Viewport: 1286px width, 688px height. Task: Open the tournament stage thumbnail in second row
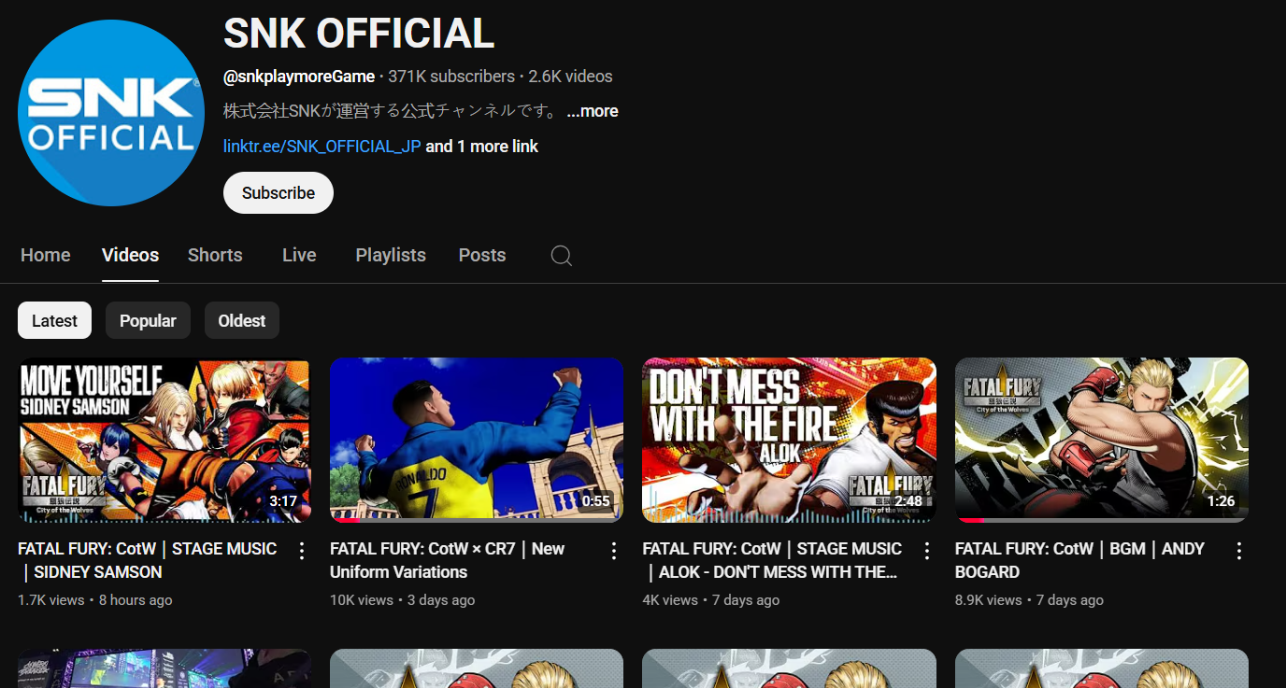pyautogui.click(x=164, y=668)
